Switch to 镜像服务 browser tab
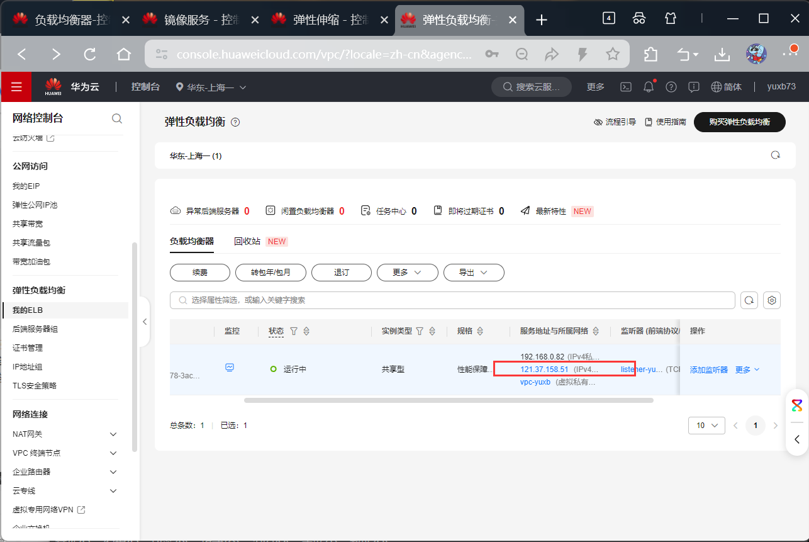809x542 pixels. point(200,20)
